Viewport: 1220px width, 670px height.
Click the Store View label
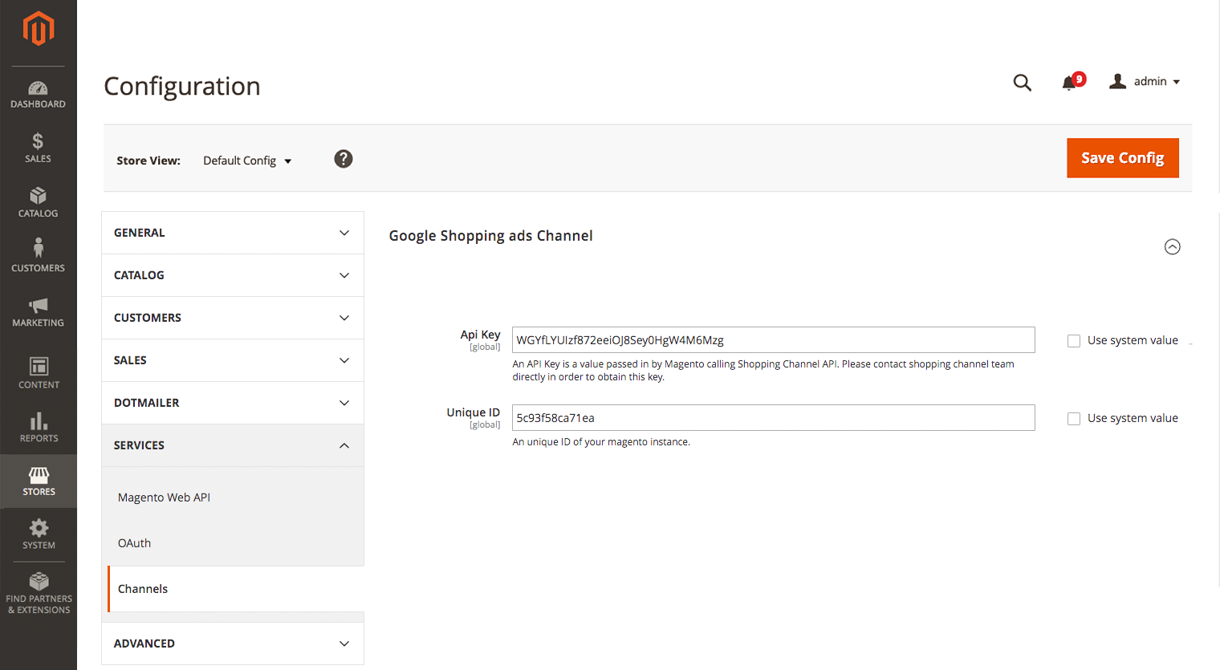coord(148,160)
